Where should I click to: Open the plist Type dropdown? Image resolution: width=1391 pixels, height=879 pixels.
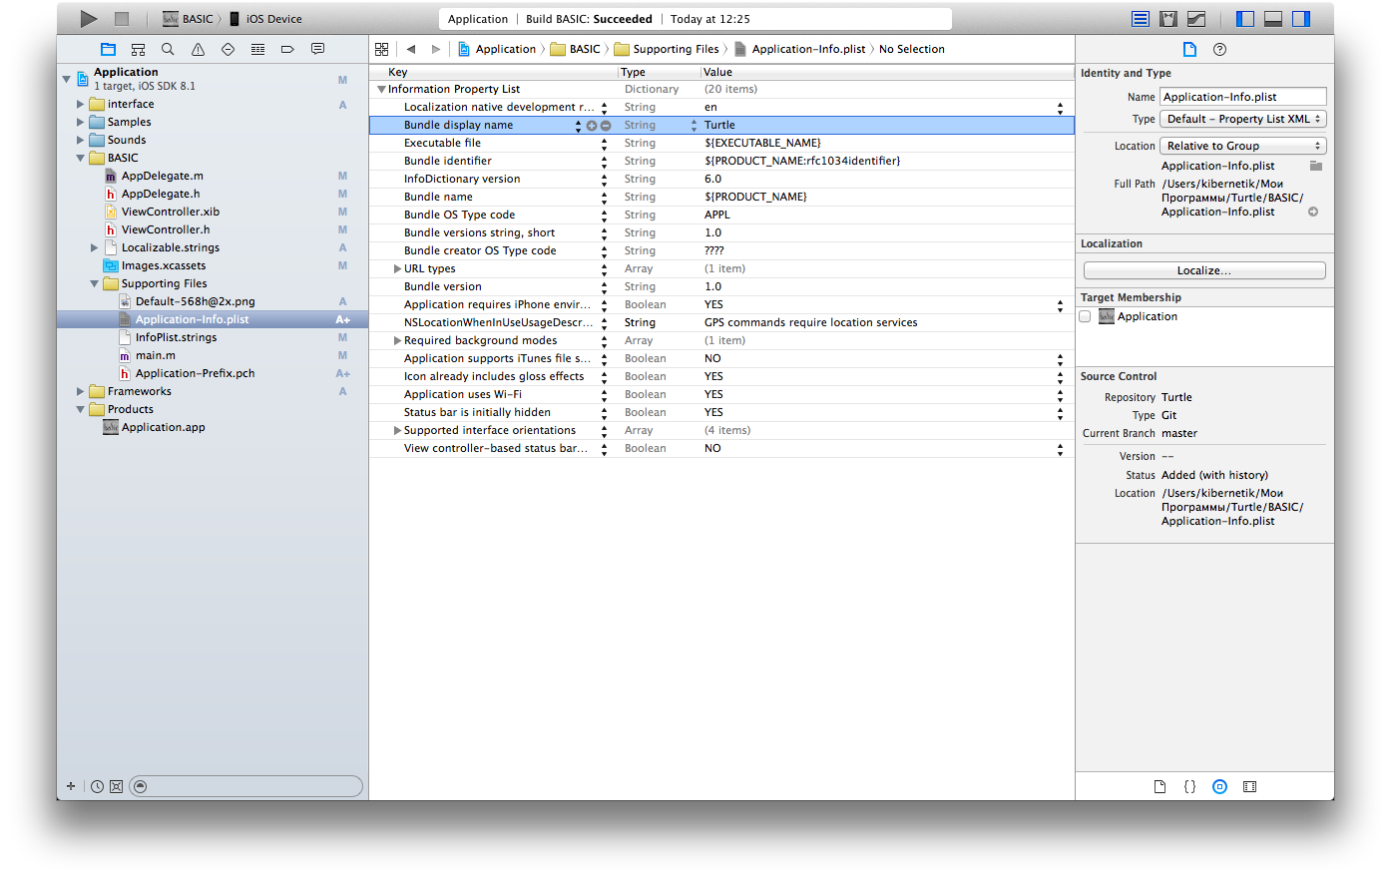pyautogui.click(x=1243, y=119)
